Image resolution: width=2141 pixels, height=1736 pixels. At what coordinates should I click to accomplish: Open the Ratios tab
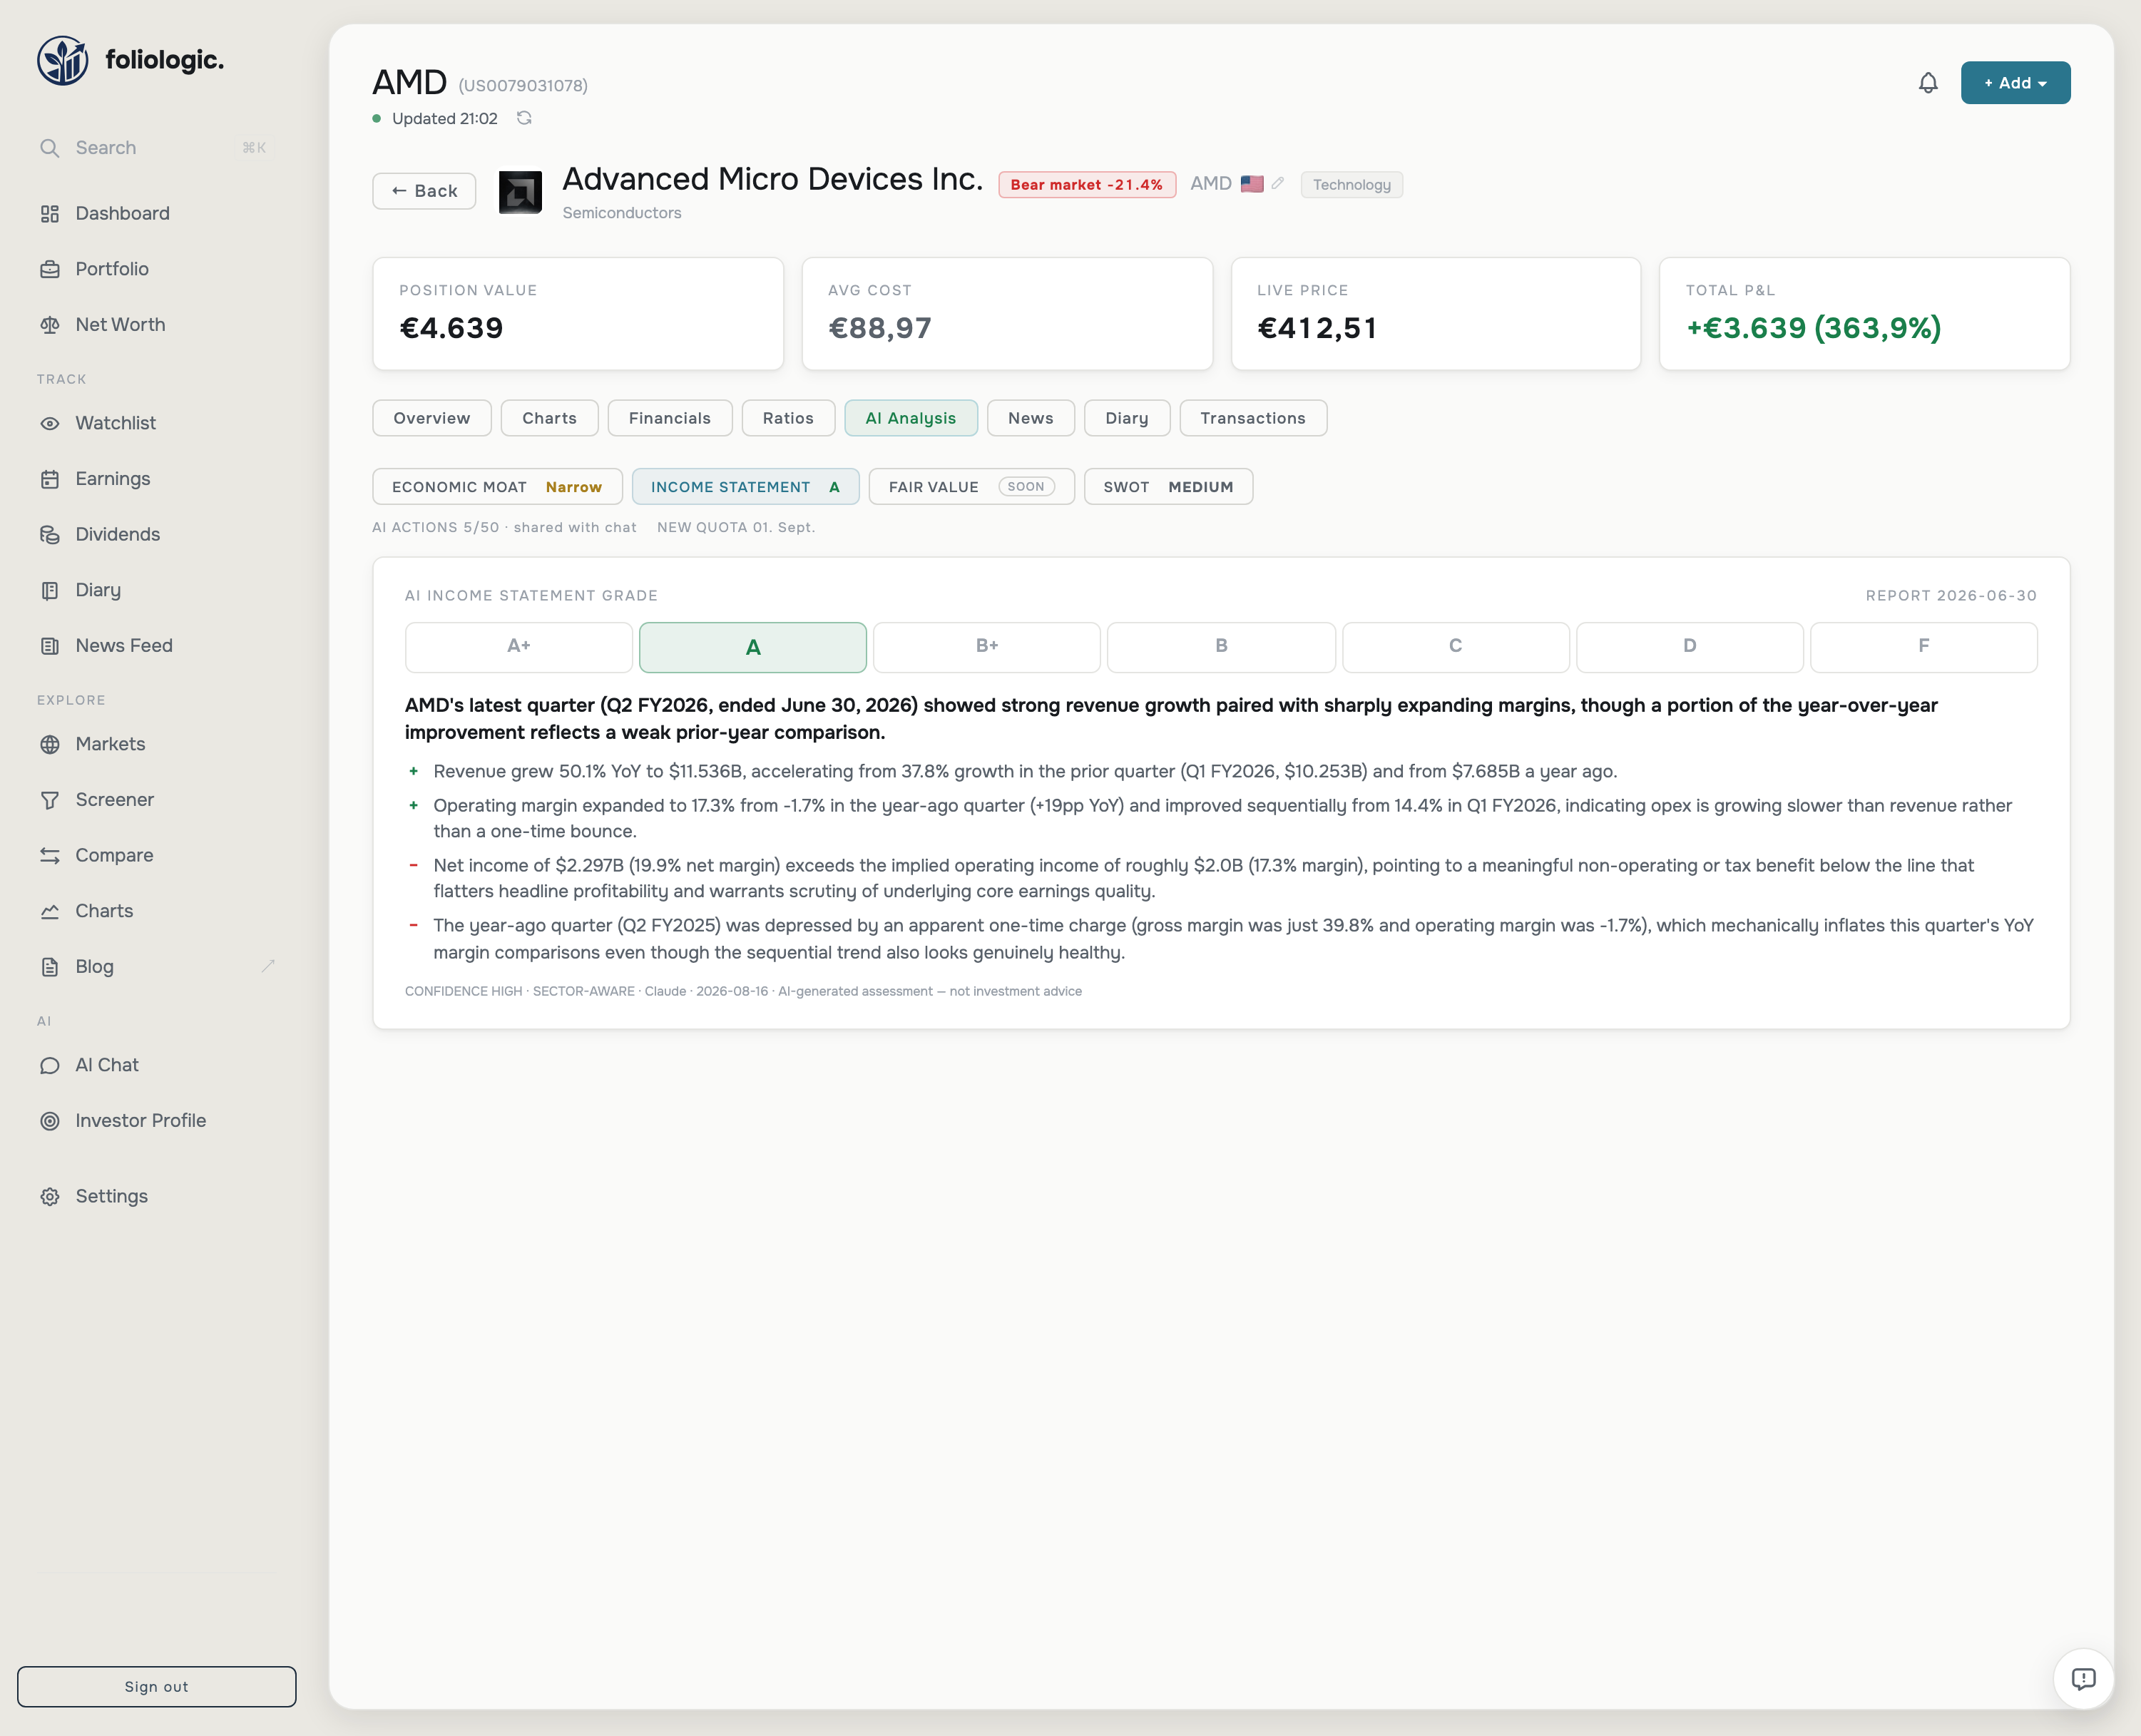(x=788, y=418)
